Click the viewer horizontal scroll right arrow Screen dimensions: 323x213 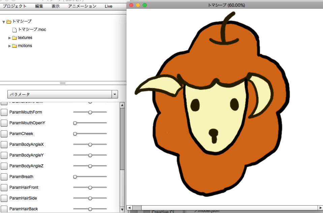(x=321, y=208)
